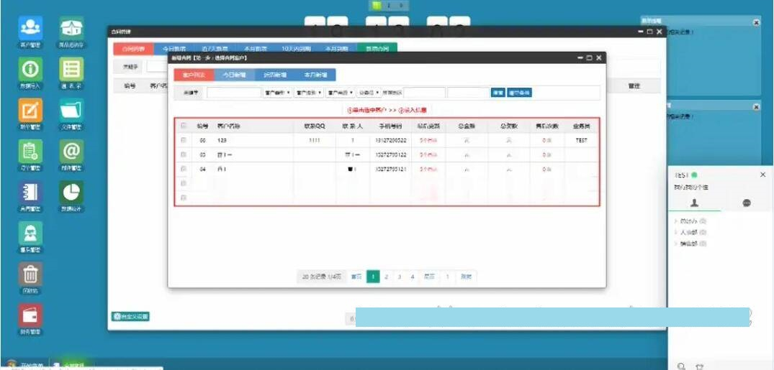Focus the keyword search input field
The width and height of the screenshot is (774, 370).
(x=234, y=93)
